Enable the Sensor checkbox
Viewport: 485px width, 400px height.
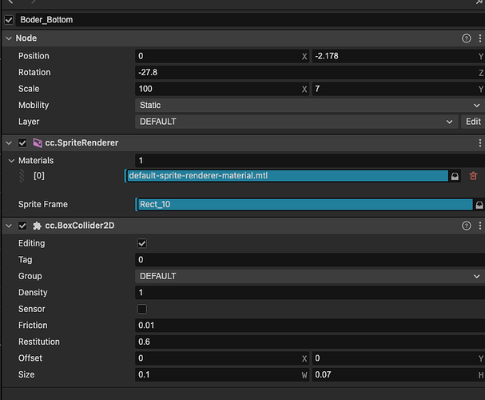(x=142, y=309)
